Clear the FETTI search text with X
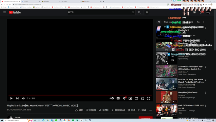 point(133,12)
